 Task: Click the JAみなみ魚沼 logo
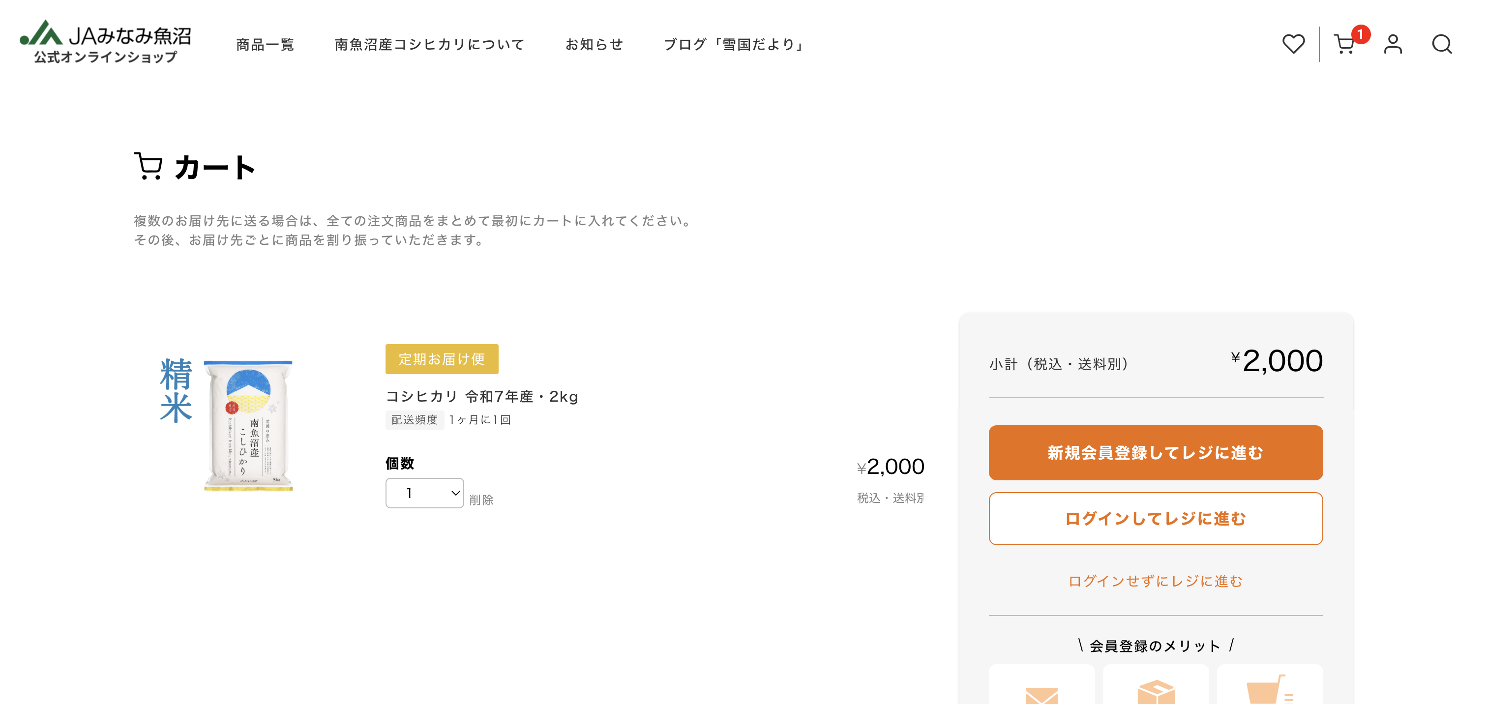click(x=104, y=43)
